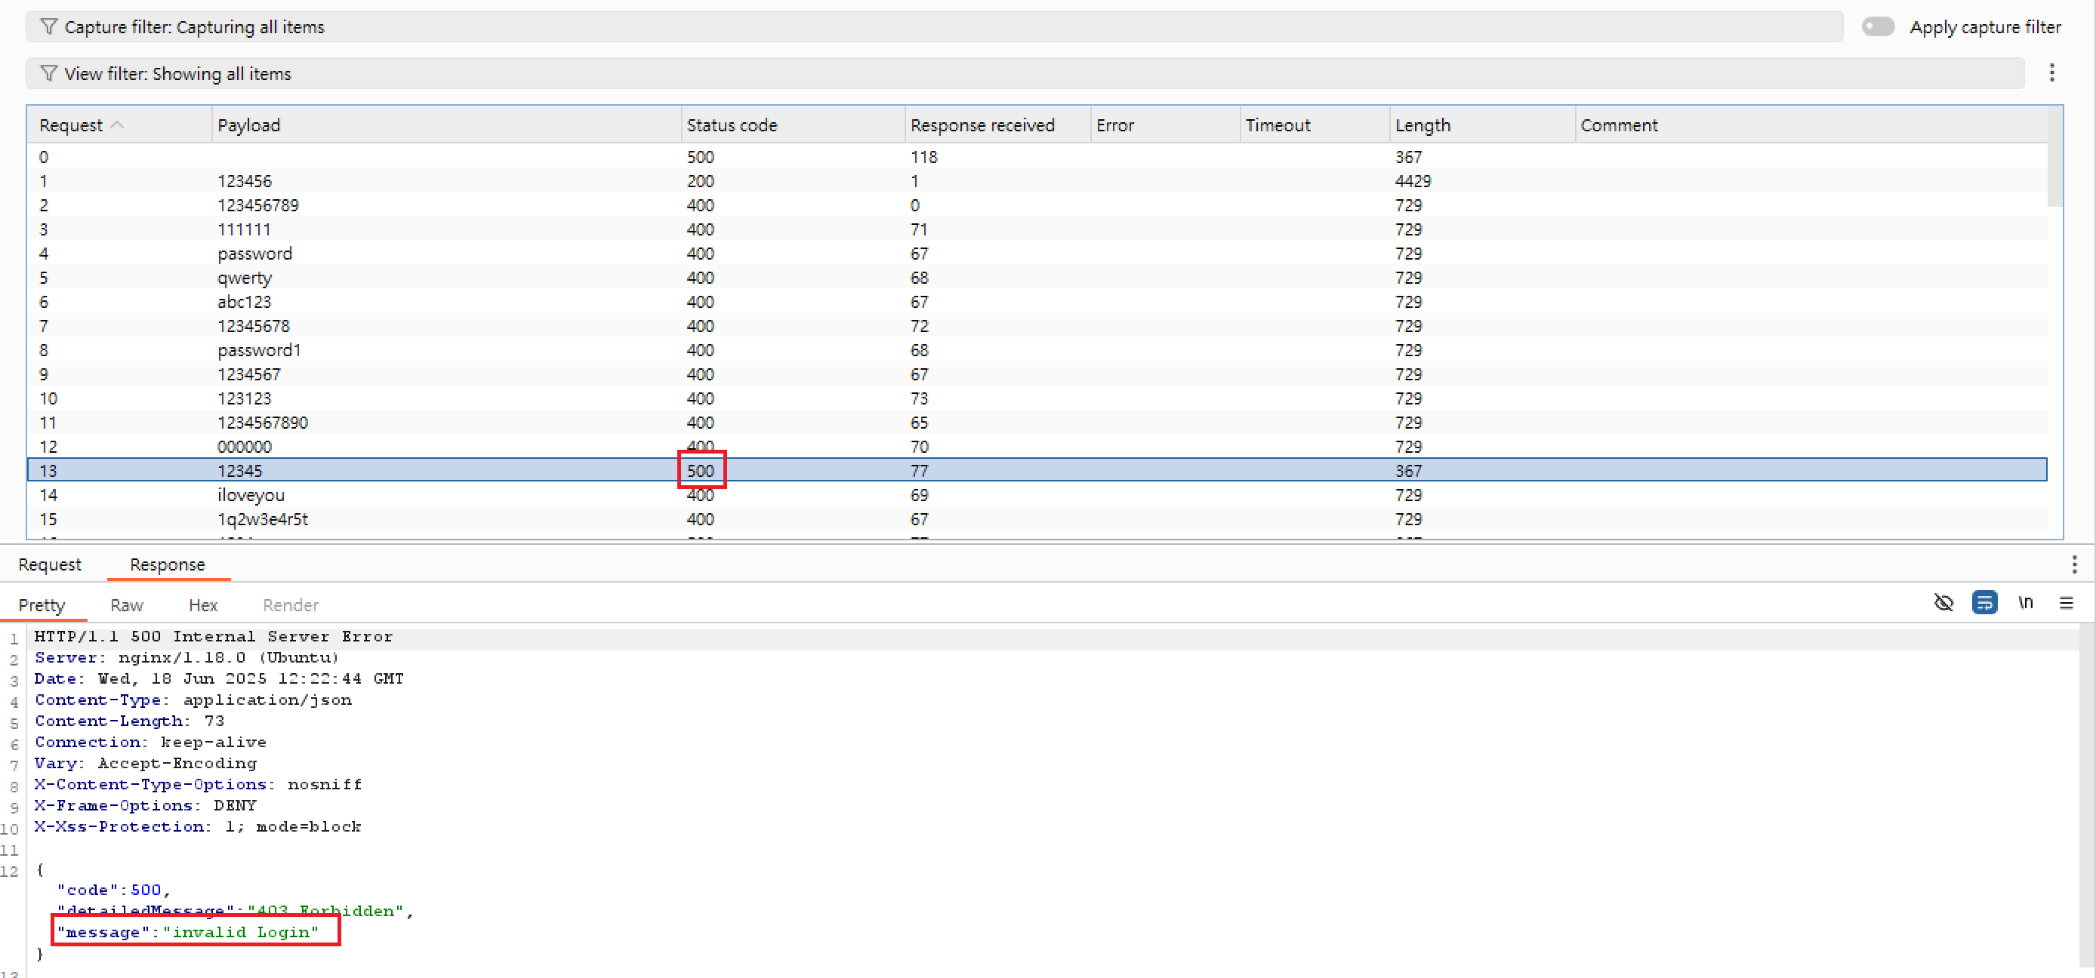Click the "message":"invalid Login" JSON line

[x=188, y=933]
